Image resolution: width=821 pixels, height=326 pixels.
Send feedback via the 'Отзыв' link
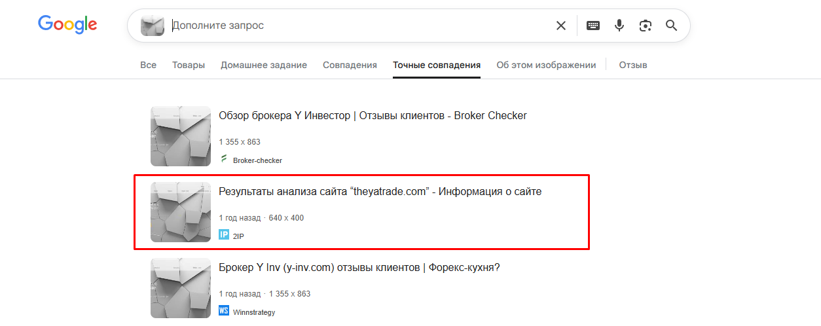[633, 65]
